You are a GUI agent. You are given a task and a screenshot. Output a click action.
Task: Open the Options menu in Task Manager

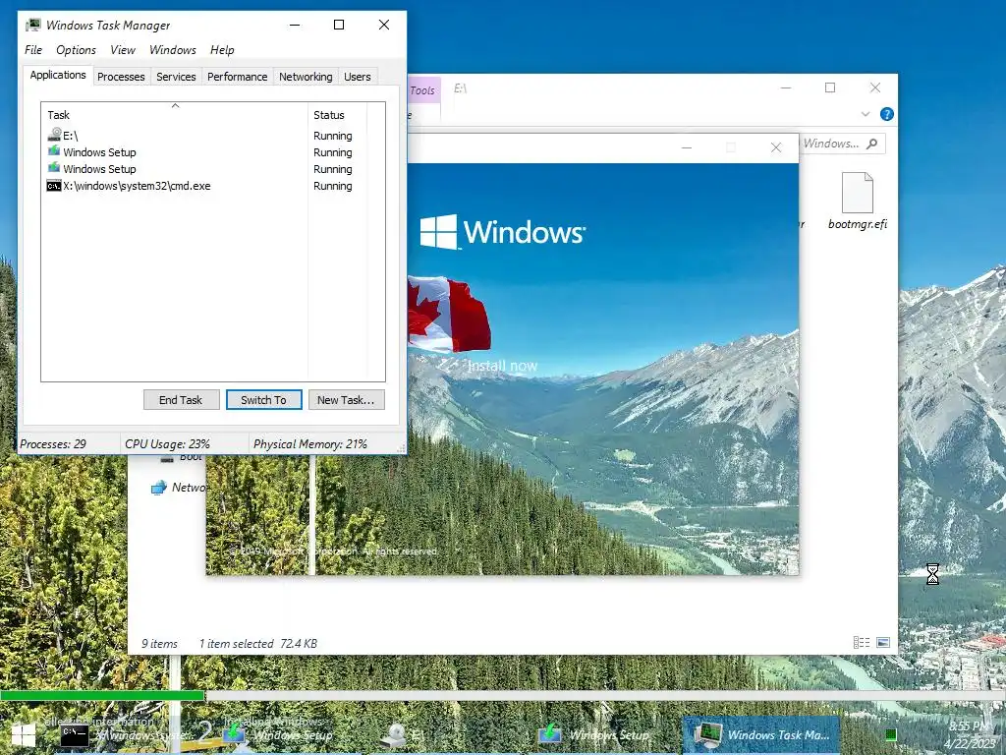76,50
